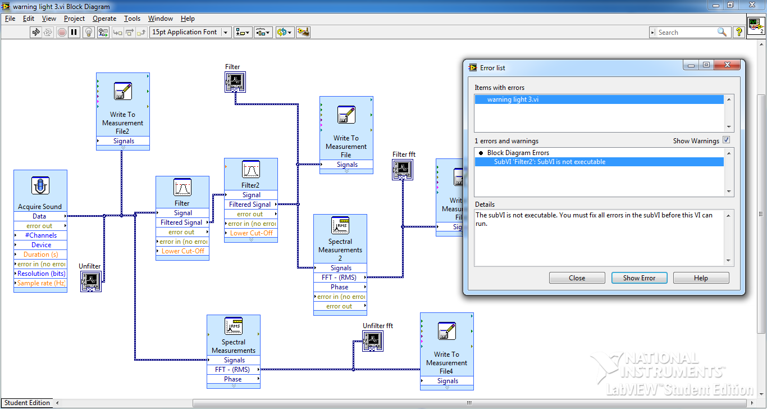
Task: Click the Close button in Error list
Action: [x=577, y=278]
